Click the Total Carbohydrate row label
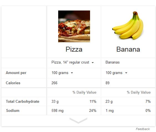This screenshot has width=156, height=132. tap(23, 101)
